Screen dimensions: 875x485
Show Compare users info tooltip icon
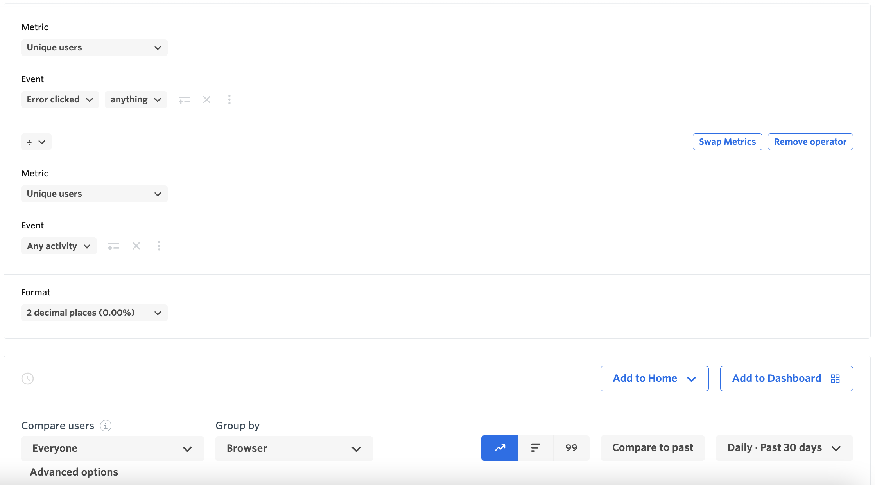coord(106,426)
